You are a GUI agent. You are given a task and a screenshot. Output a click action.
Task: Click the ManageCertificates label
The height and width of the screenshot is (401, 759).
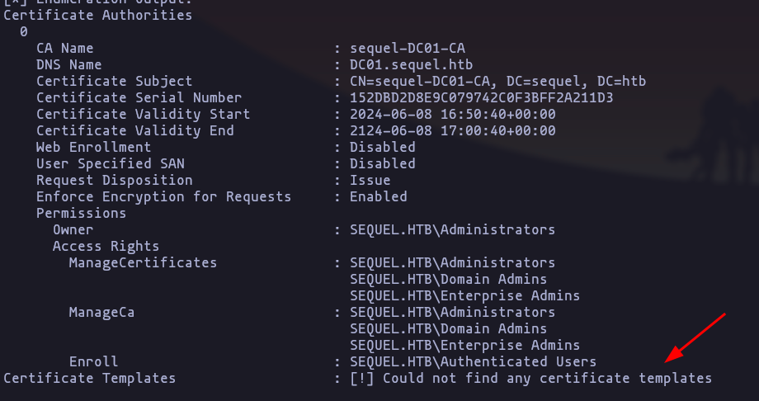[143, 263]
